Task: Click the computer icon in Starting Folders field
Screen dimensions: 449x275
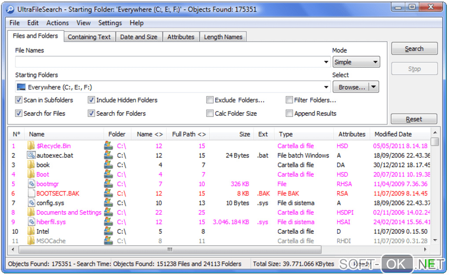Action: pos(21,87)
